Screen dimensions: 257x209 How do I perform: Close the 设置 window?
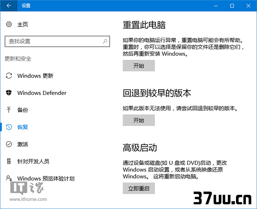coord(248,6)
